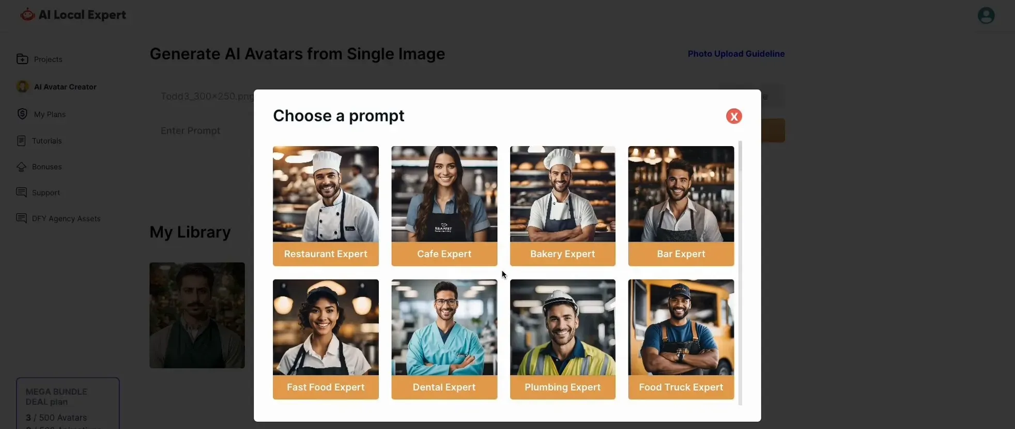Open AI Avatar Creator sidebar icon

point(22,87)
